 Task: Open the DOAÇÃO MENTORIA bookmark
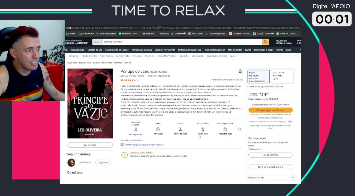(x=263, y=34)
